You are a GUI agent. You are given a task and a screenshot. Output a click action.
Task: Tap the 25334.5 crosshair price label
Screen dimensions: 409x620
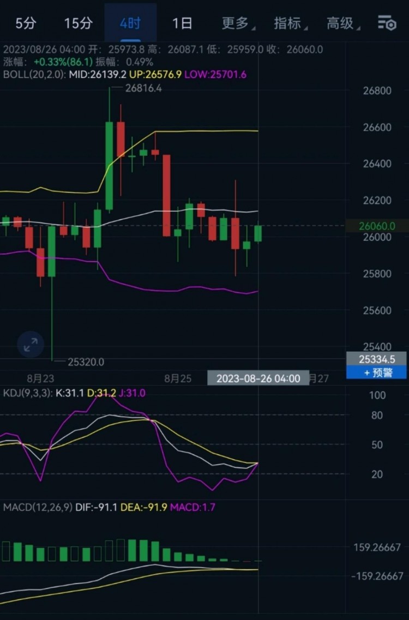(377, 359)
